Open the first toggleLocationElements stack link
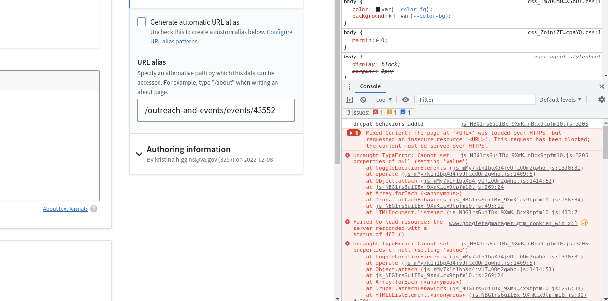The height and width of the screenshot is (301, 608). click(x=517, y=168)
